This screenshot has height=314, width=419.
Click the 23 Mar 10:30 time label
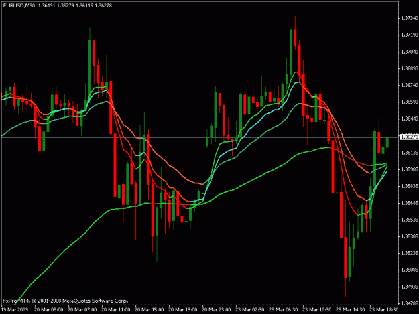(317, 310)
